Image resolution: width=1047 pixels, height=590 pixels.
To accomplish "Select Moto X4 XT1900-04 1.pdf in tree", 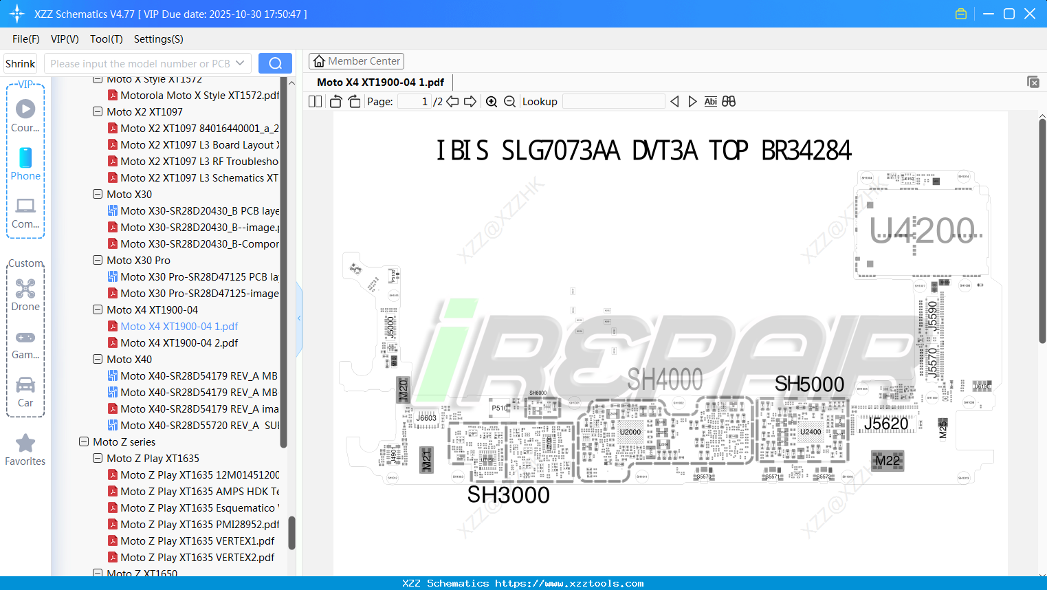I will click(x=173, y=326).
